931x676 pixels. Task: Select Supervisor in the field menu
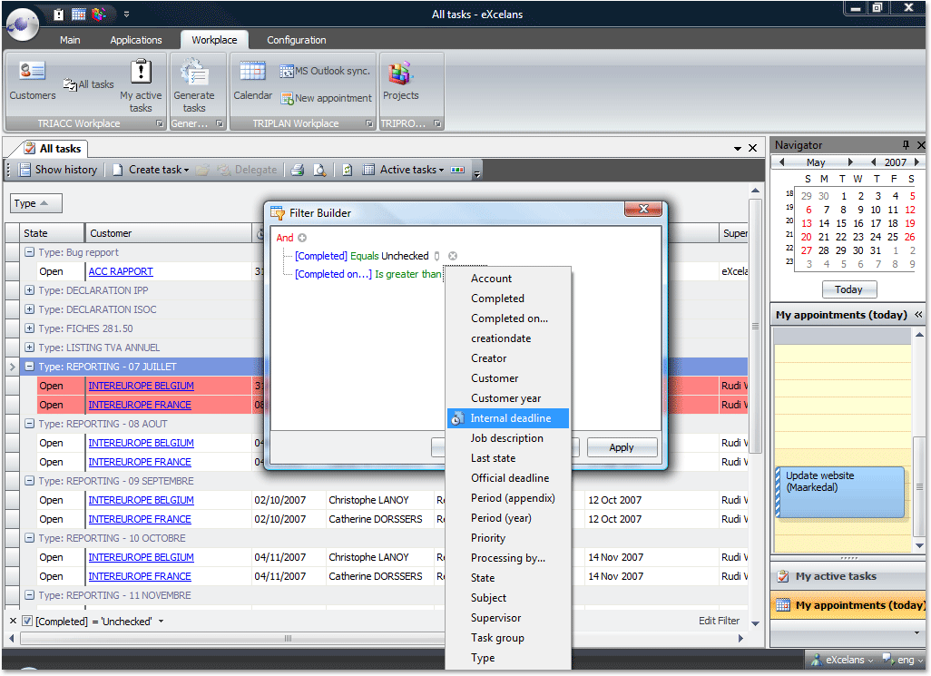coord(495,618)
